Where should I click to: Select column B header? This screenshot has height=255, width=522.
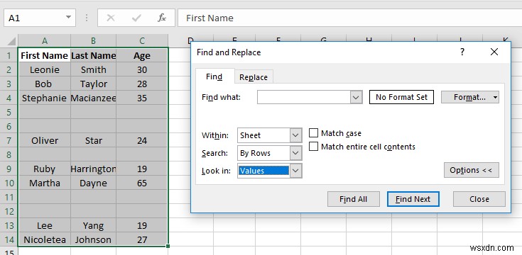[93, 41]
